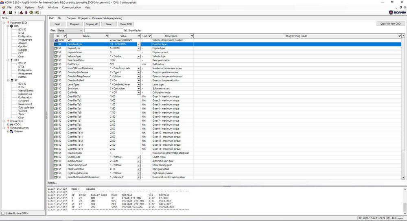Screen dimensions: 407x221
Task: Enable Runtime DTCs checkbox
Action: pos(3,213)
